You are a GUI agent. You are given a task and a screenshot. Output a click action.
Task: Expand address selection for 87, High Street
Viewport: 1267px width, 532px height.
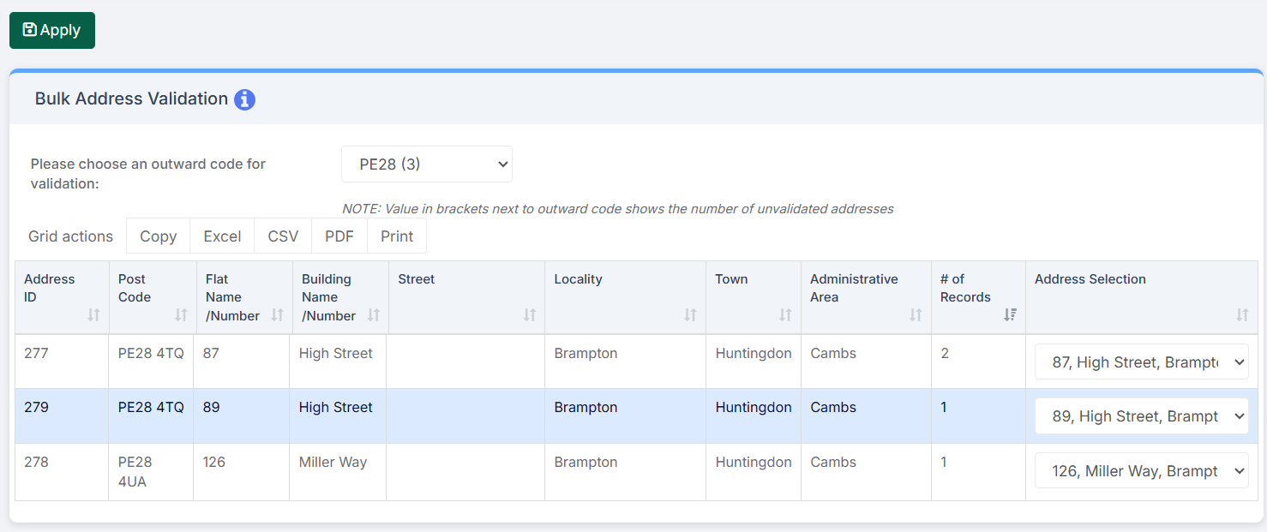pyautogui.click(x=1141, y=362)
